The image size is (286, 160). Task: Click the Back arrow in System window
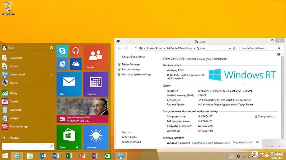120,48
